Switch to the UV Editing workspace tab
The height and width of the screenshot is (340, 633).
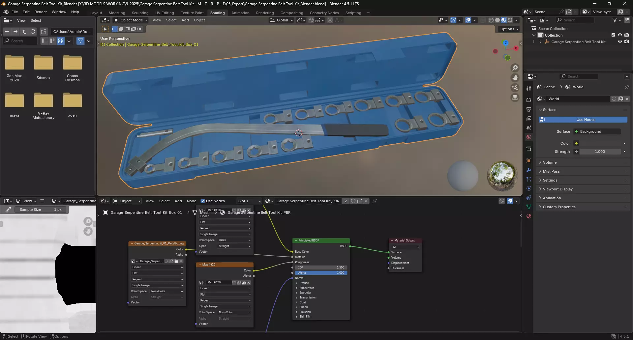[x=165, y=13]
